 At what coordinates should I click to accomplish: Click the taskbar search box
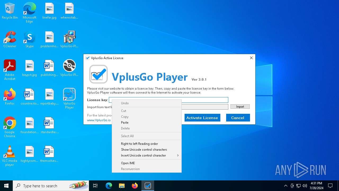point(51,186)
